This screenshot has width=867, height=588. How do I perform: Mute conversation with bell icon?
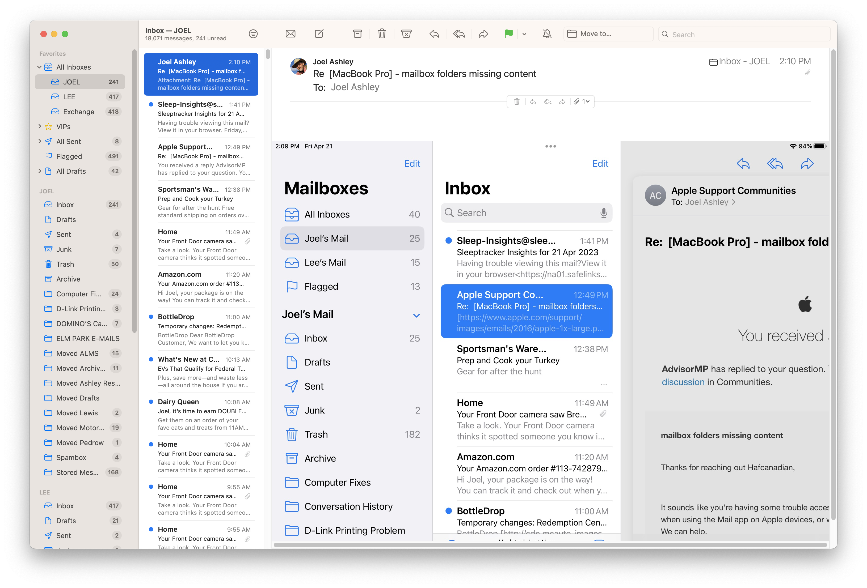(547, 34)
